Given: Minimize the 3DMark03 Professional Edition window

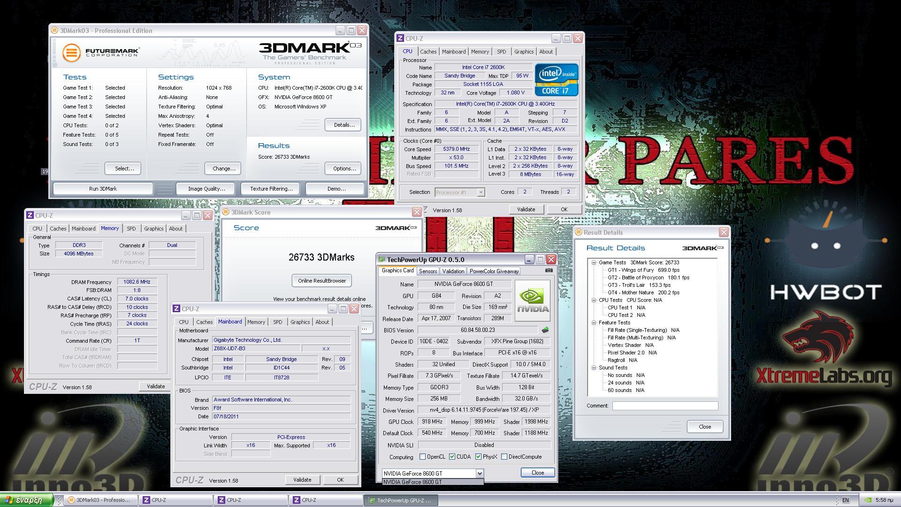Looking at the screenshot, I should (341, 31).
